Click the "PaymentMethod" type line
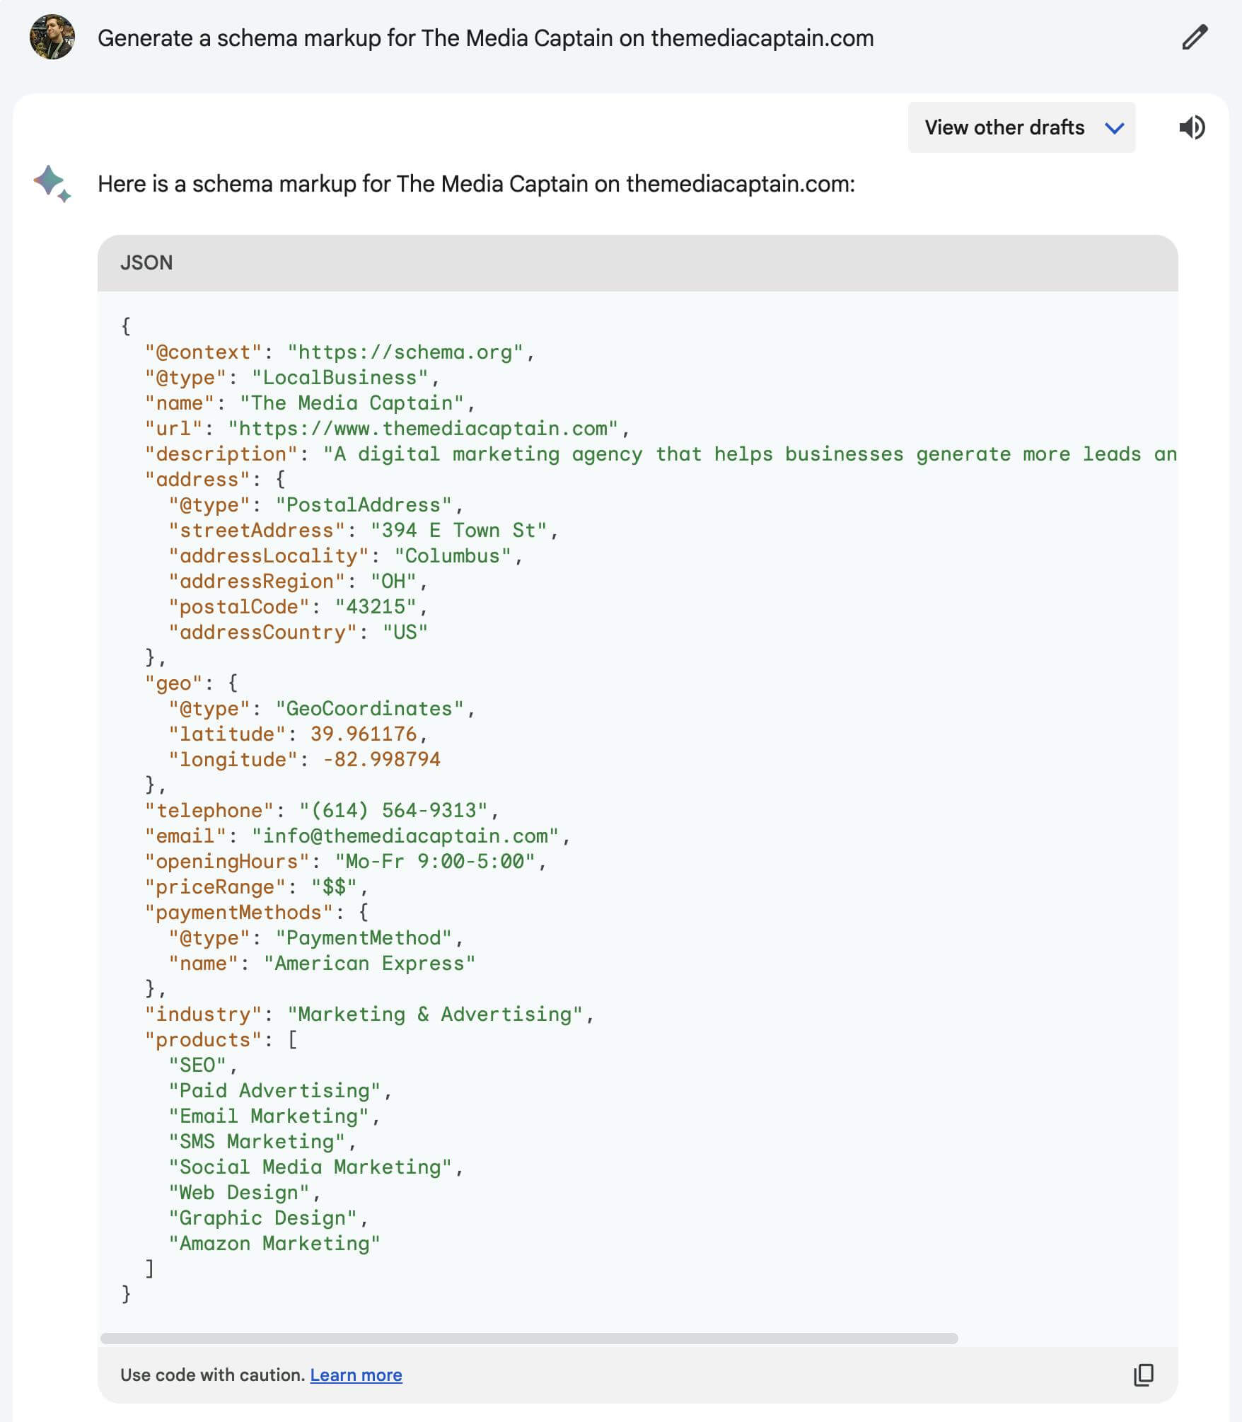 (x=315, y=938)
